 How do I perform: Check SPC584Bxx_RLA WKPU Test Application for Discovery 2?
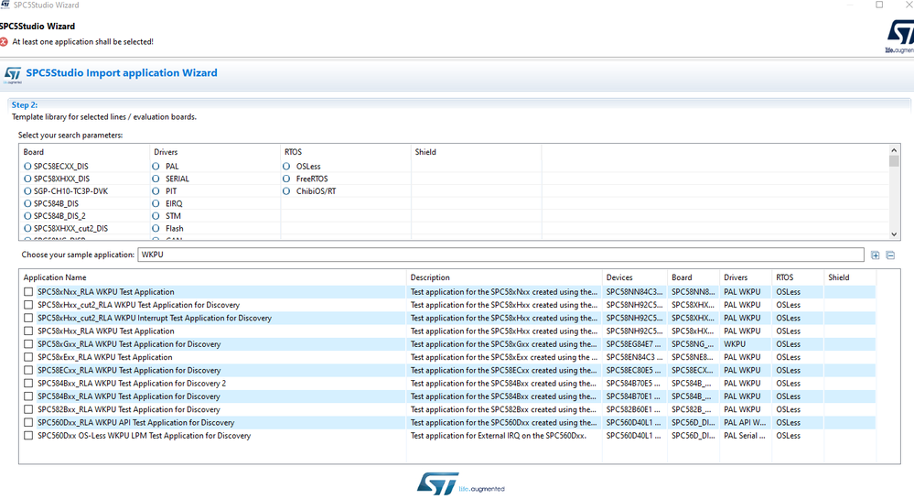coord(28,384)
